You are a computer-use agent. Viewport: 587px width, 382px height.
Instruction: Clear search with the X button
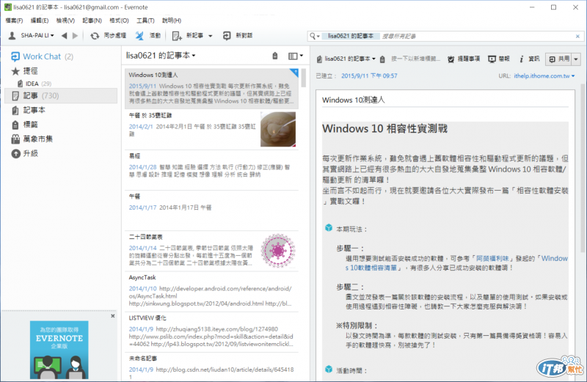[577, 36]
